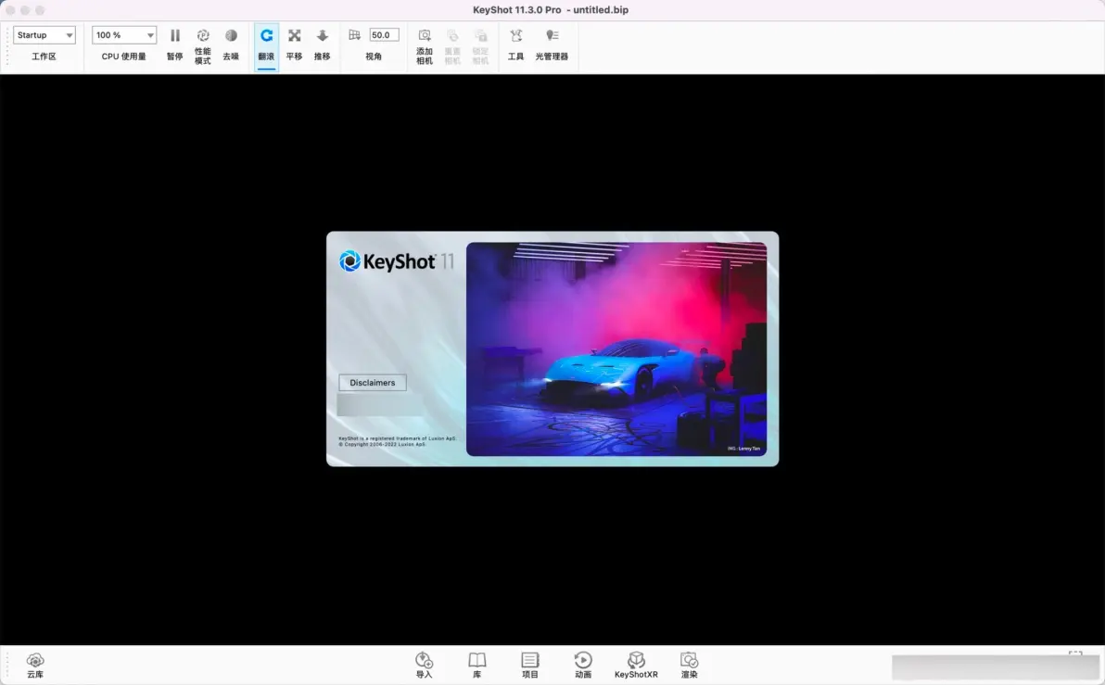
Task: Click the Pause (暂停) render icon
Action: pyautogui.click(x=175, y=35)
